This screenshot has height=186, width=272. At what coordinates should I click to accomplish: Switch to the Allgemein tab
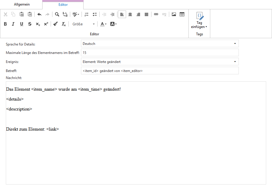click(x=22, y=5)
